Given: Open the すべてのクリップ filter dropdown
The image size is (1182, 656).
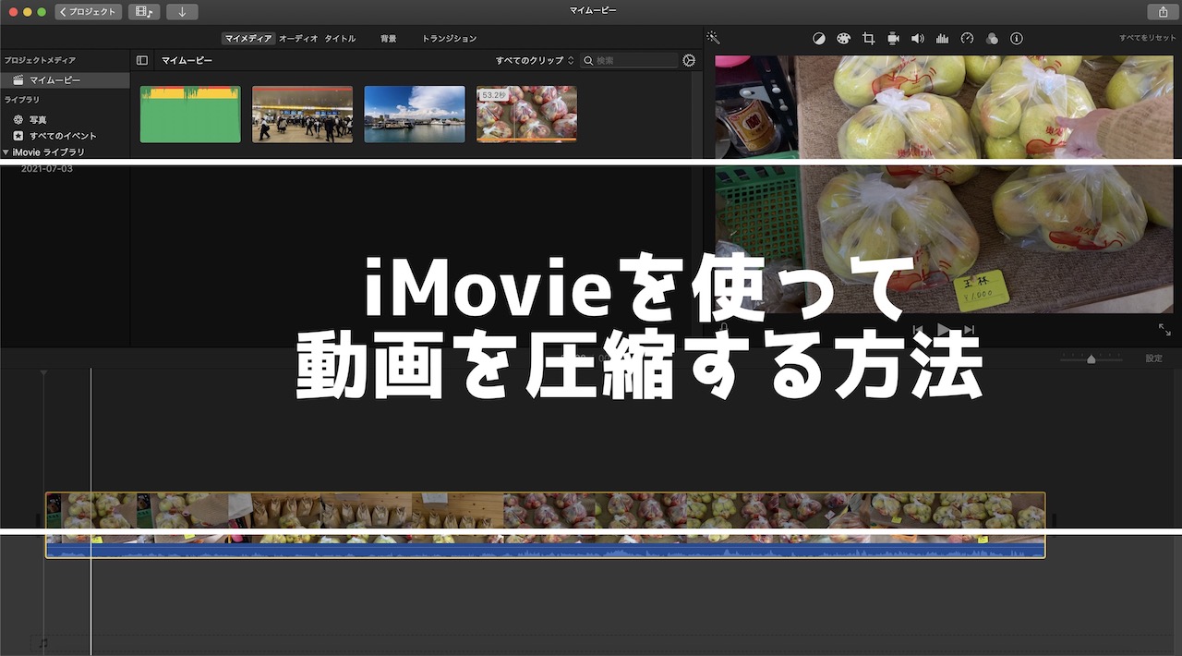Looking at the screenshot, I should [535, 60].
